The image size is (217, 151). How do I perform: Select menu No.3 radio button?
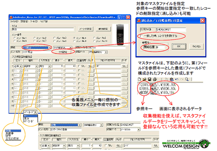[54, 38]
